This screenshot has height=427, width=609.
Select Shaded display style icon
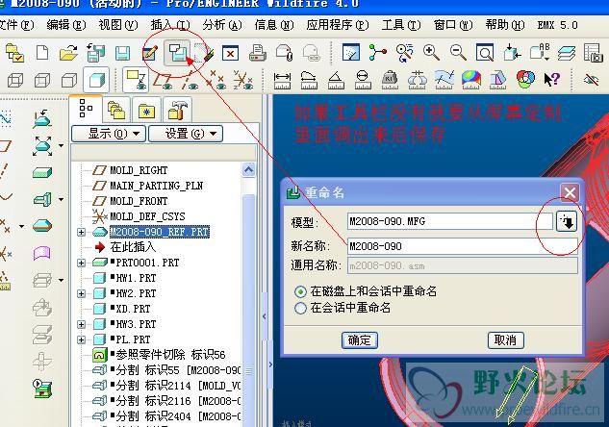tap(96, 81)
